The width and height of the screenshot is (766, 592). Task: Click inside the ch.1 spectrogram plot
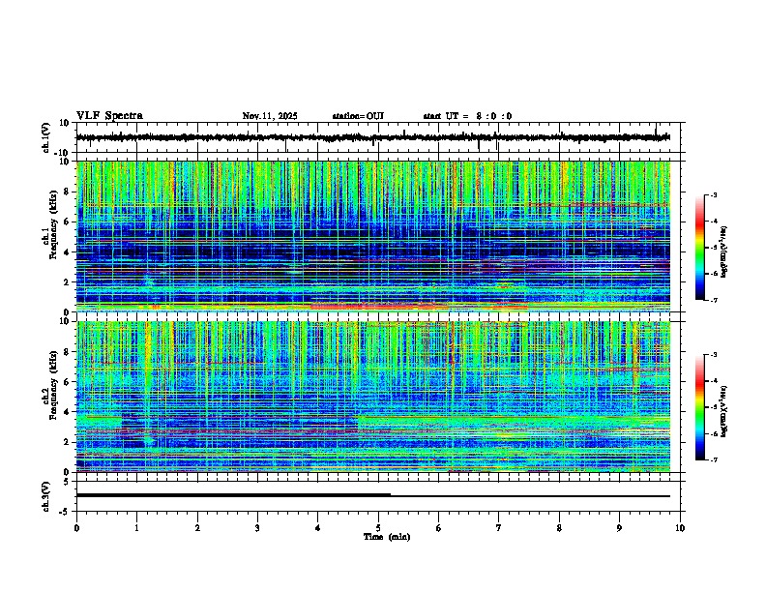click(x=373, y=236)
